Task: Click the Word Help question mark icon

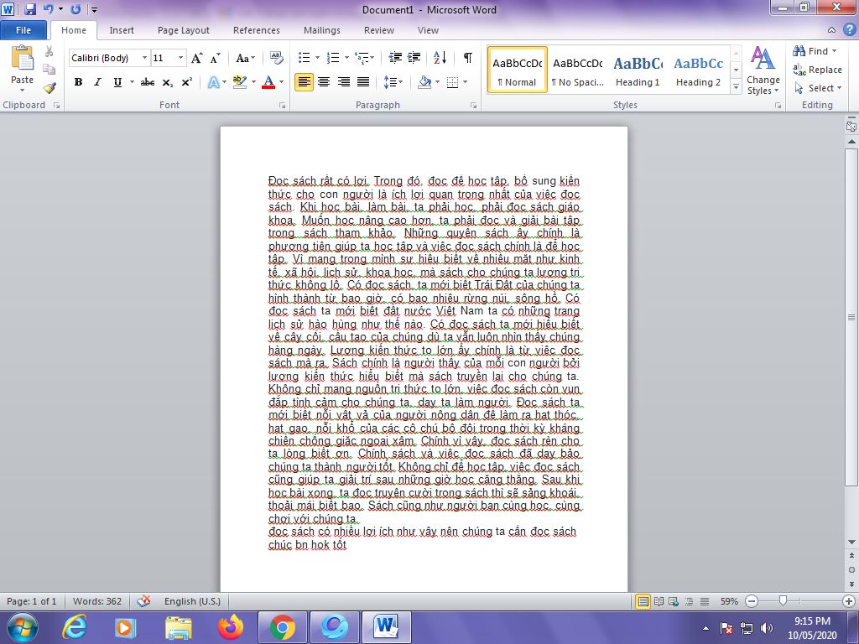Action: [x=851, y=30]
